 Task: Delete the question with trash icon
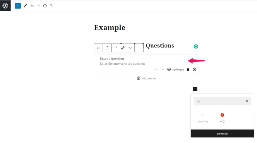tap(188, 70)
